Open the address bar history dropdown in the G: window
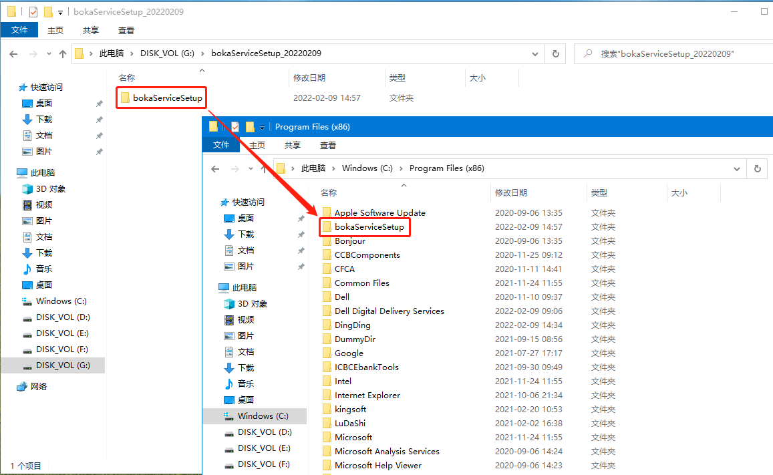The width and height of the screenshot is (773, 475). [x=534, y=53]
